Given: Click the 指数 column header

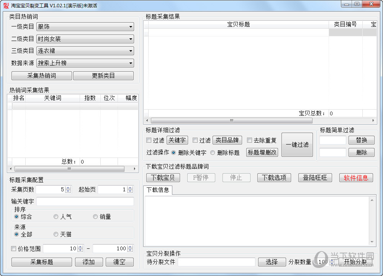Looking at the screenshot, I should pyautogui.click(x=90, y=98).
